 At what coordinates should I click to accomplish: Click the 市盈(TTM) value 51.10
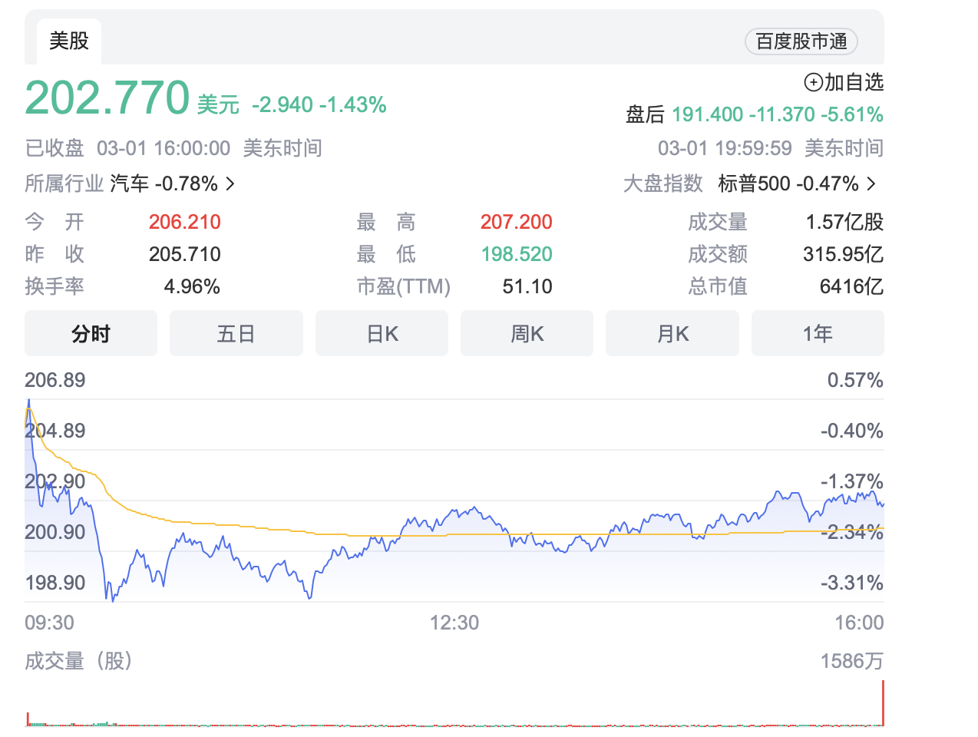pos(527,286)
